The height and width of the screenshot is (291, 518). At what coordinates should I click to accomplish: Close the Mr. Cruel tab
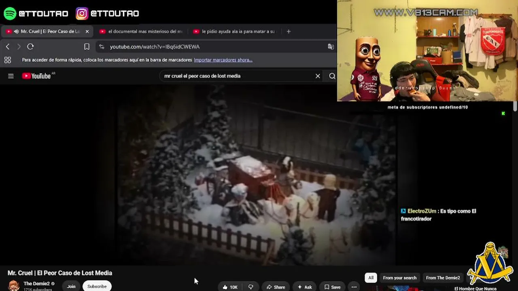pyautogui.click(x=87, y=32)
